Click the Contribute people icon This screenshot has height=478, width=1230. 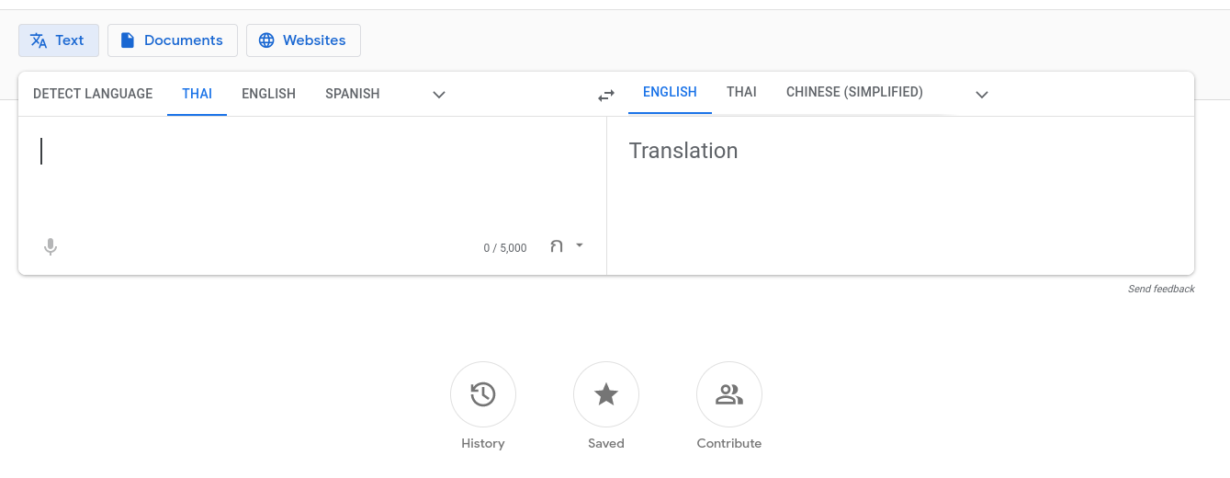coord(729,394)
